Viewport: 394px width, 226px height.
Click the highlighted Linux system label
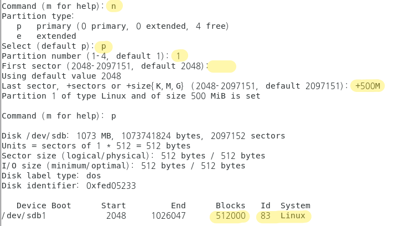tap(293, 215)
